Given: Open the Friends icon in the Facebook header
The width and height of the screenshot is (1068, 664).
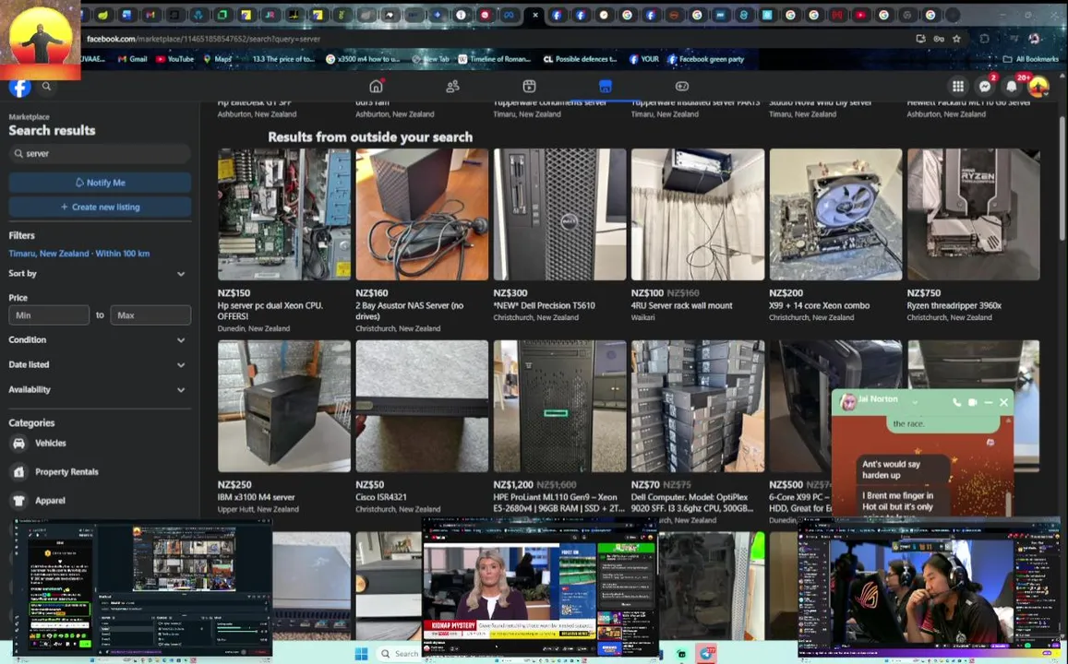Looking at the screenshot, I should click(453, 87).
